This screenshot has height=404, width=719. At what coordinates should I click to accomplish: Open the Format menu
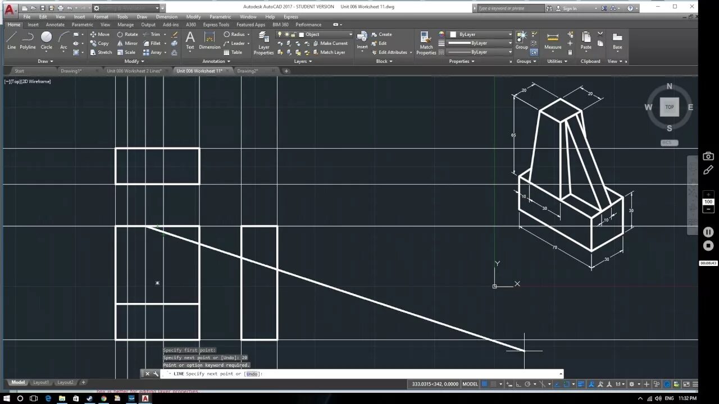(x=101, y=17)
